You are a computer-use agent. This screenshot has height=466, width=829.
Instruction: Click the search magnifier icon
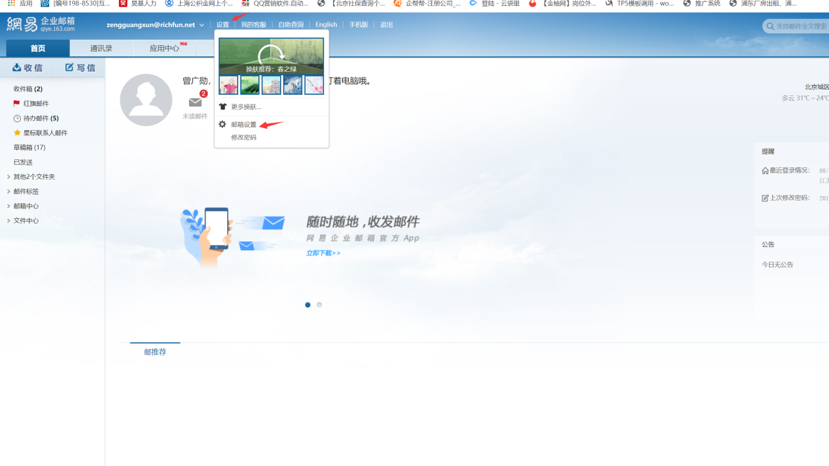(x=770, y=27)
